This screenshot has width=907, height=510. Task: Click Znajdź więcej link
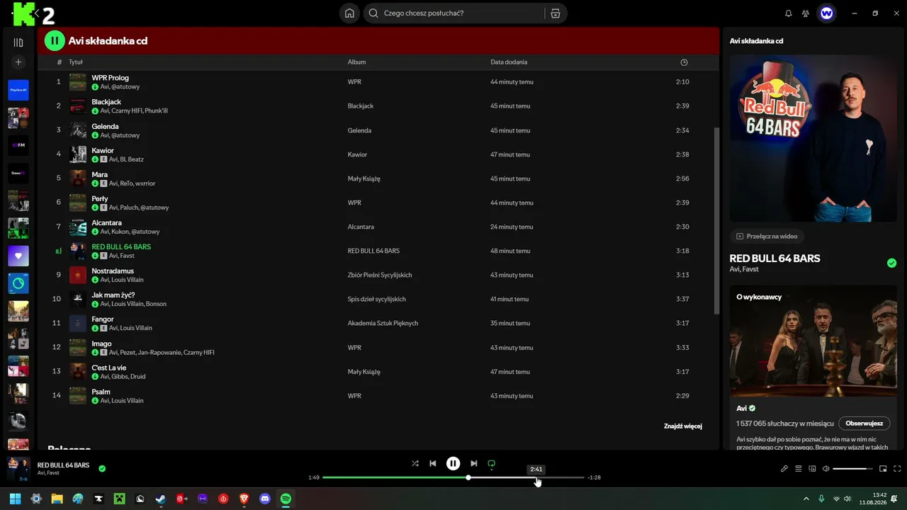pos(683,426)
